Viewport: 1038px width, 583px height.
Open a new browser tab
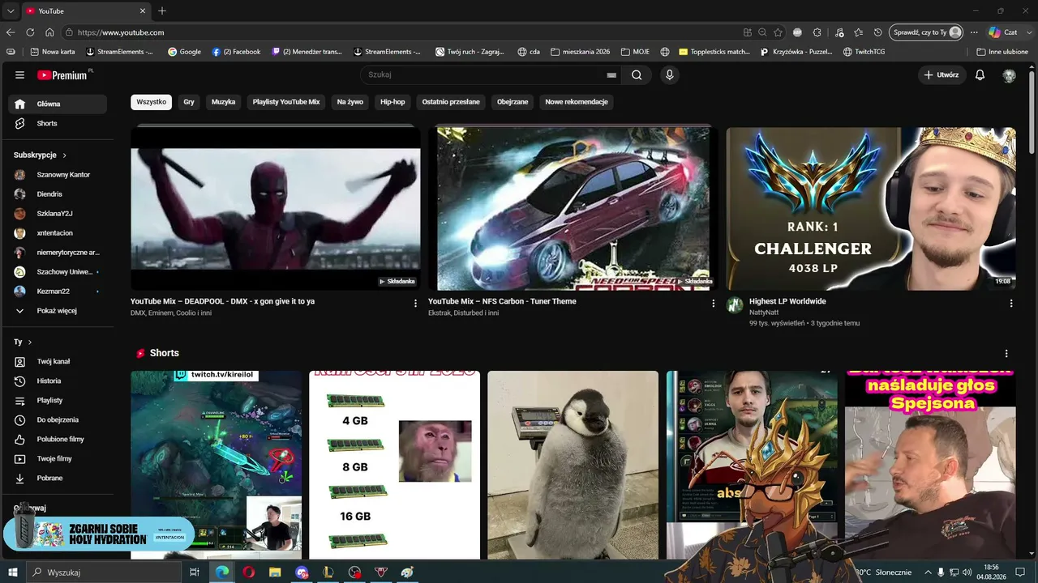162,11
